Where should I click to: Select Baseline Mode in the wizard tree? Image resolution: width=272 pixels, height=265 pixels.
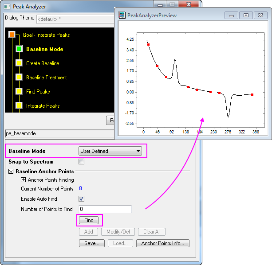44,49
